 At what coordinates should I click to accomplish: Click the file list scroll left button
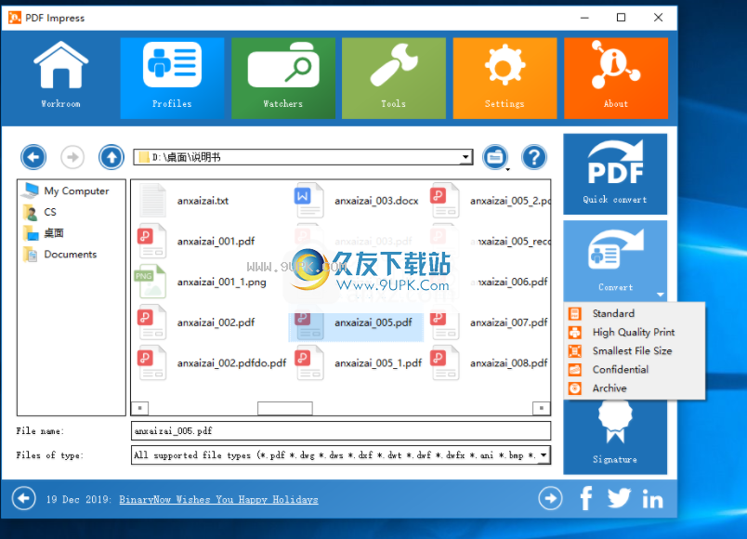[139, 408]
